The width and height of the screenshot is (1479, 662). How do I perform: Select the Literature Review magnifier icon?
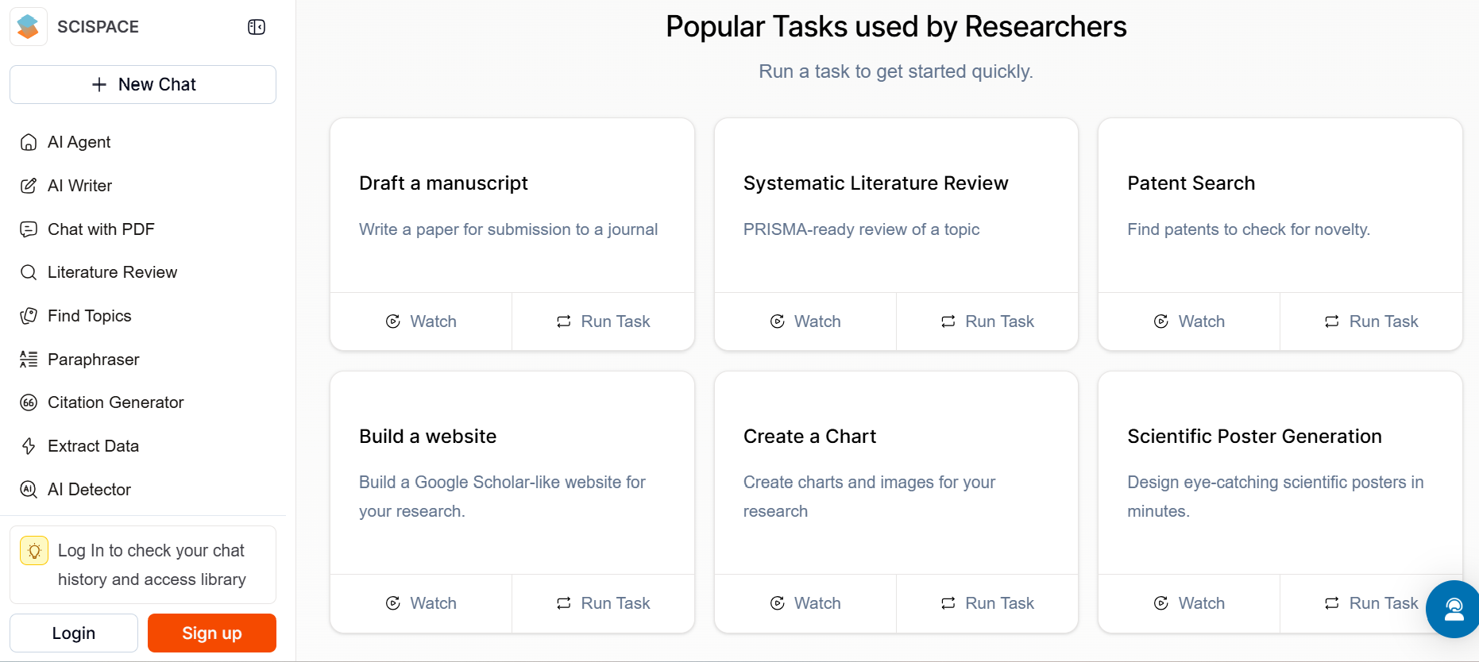(x=29, y=272)
